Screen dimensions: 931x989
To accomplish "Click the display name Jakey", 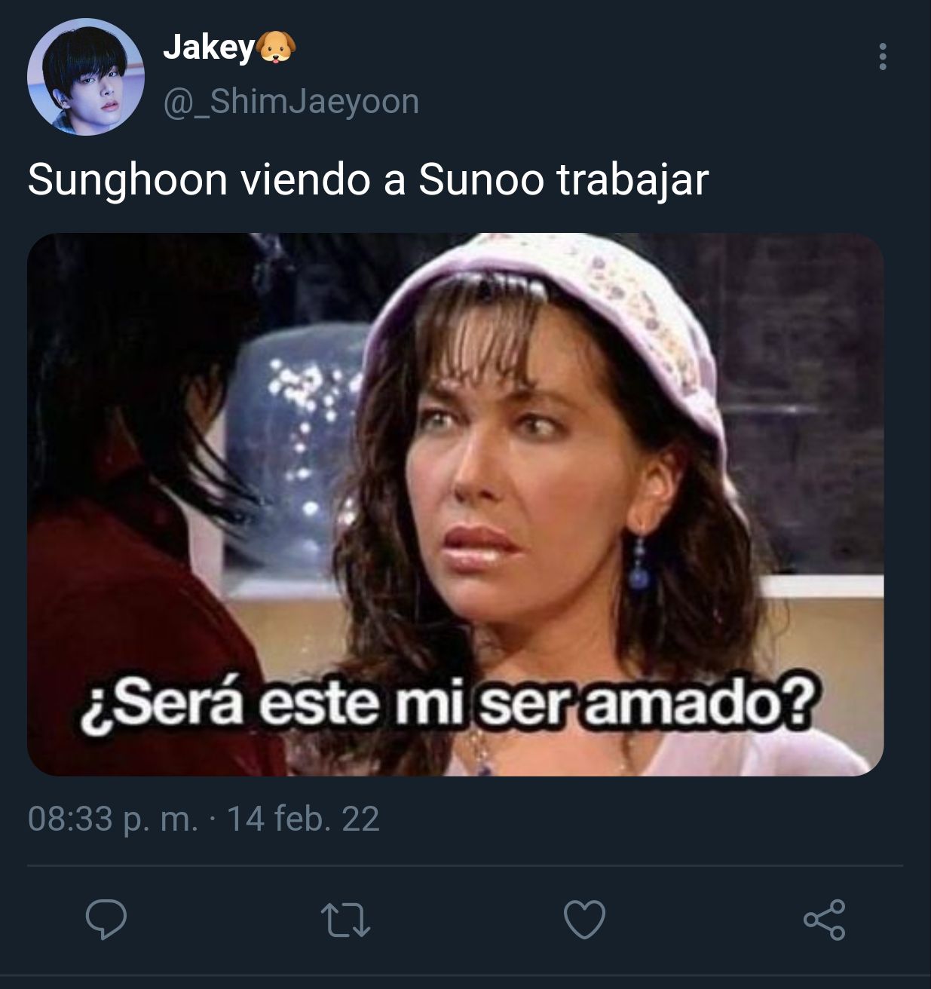I will pyautogui.click(x=209, y=48).
